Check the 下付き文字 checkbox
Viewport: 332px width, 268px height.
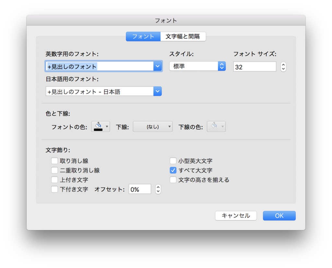54,189
